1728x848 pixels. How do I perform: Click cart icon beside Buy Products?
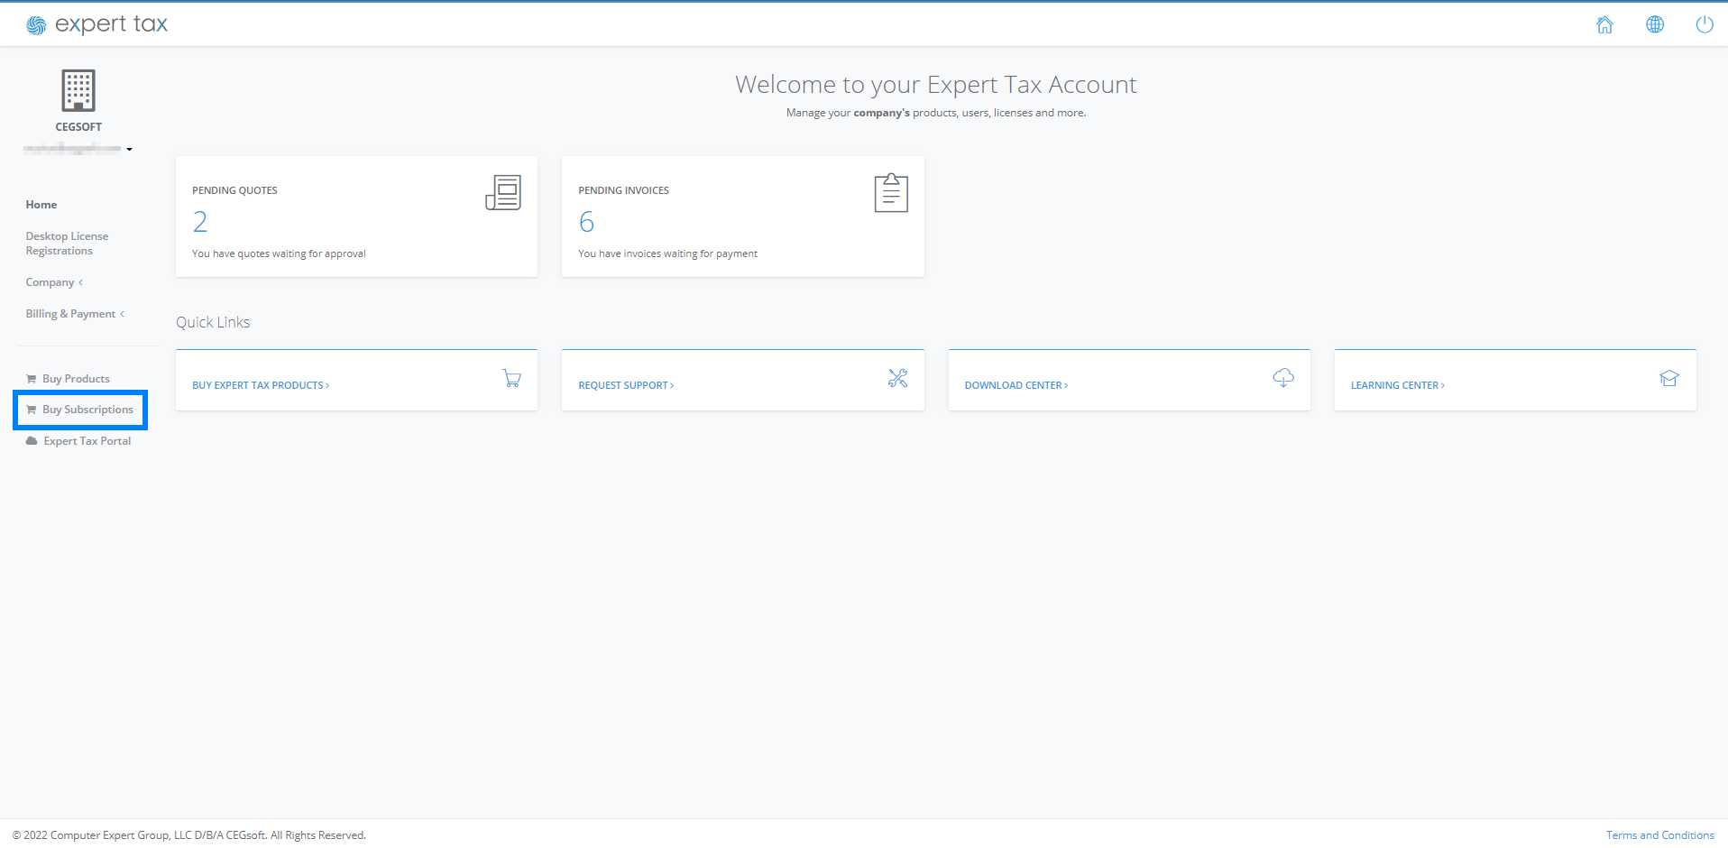(32, 379)
